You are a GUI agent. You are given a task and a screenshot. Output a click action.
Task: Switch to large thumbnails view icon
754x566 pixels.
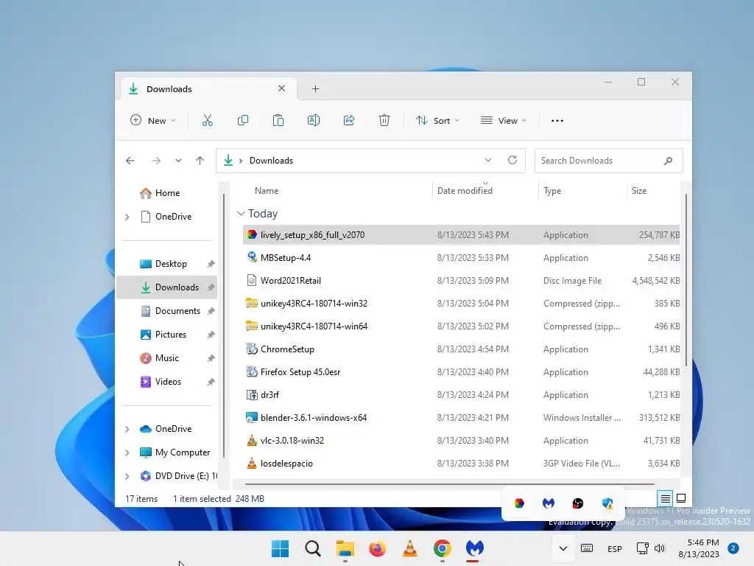[x=681, y=498]
